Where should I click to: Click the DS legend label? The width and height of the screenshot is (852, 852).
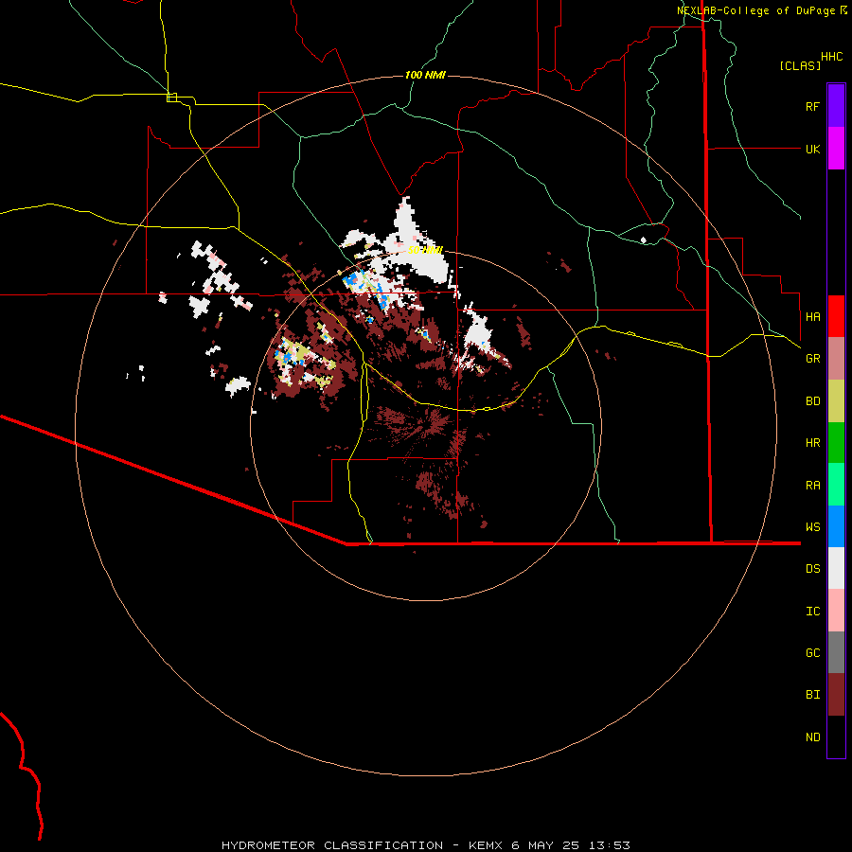coord(812,569)
